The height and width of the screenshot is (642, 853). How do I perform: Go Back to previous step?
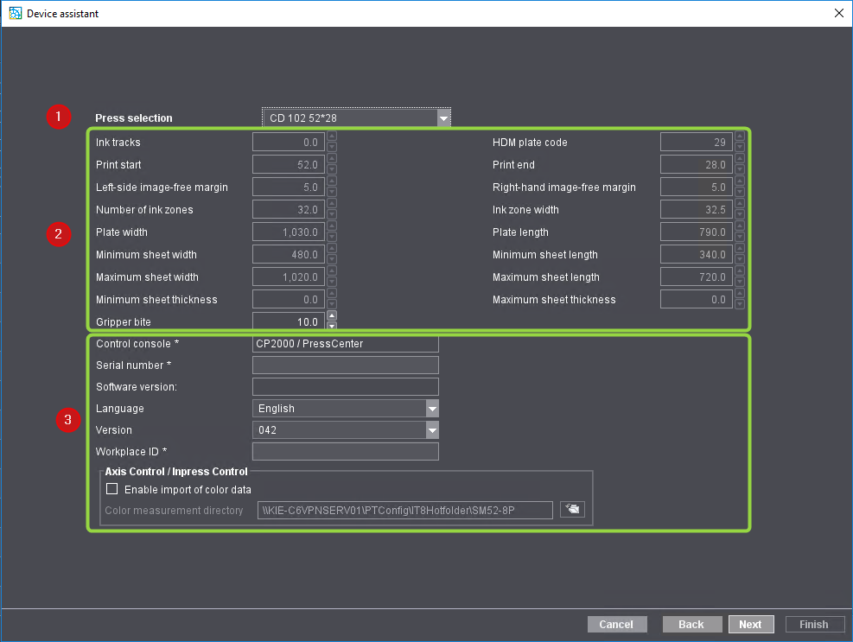(x=691, y=624)
